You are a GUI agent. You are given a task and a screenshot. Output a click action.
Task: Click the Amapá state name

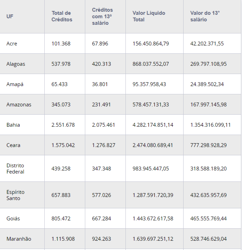[15, 84]
